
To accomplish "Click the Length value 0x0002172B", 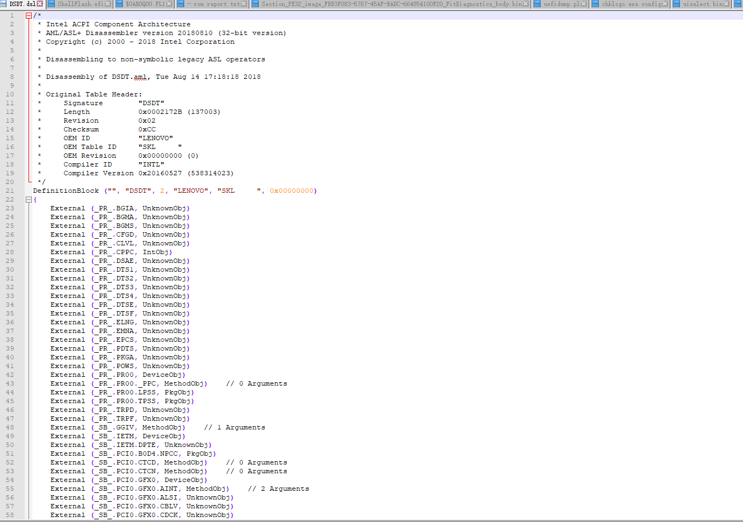I will pyautogui.click(x=160, y=112).
